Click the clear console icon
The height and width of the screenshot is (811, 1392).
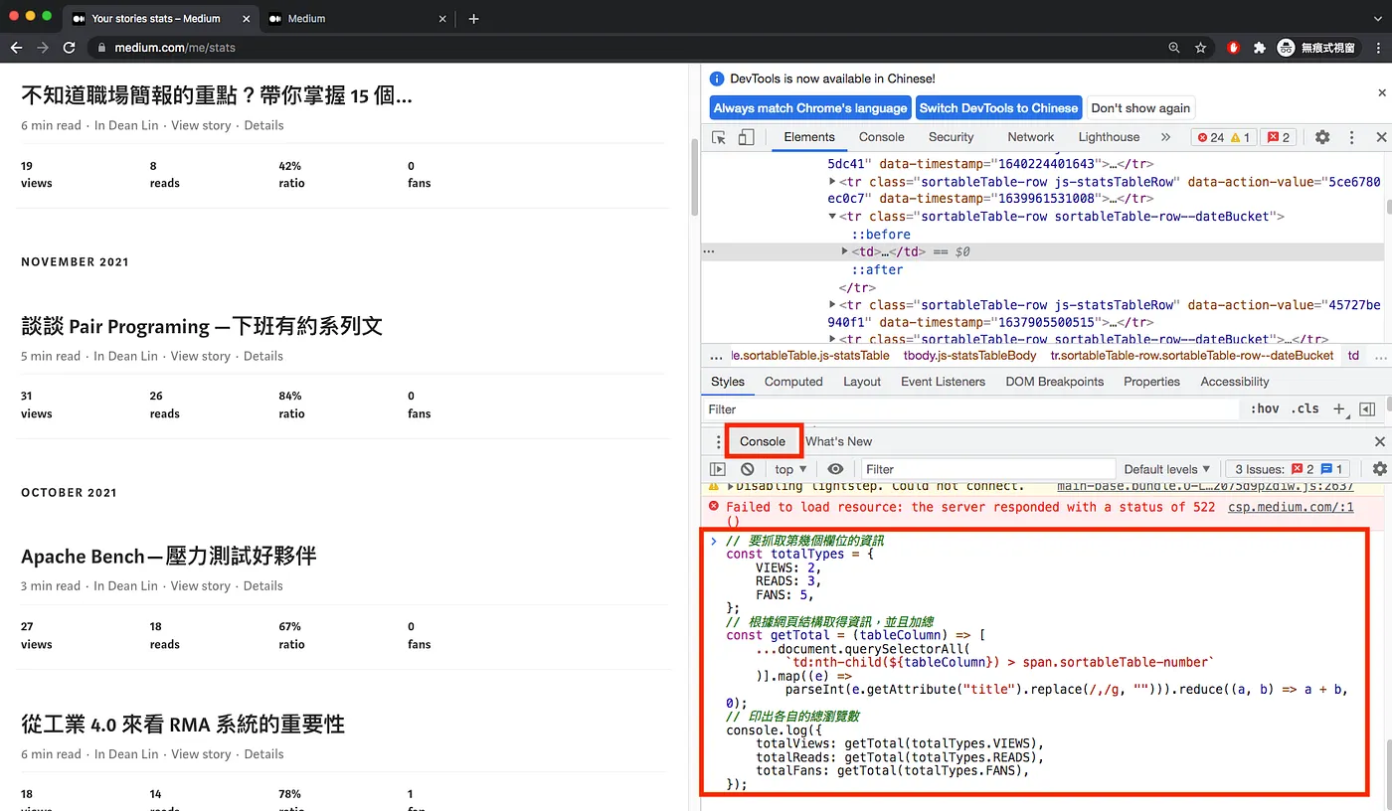pos(747,469)
